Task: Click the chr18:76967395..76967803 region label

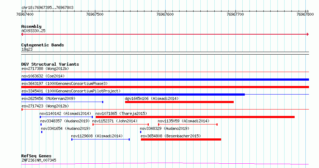Action: (x=47, y=8)
